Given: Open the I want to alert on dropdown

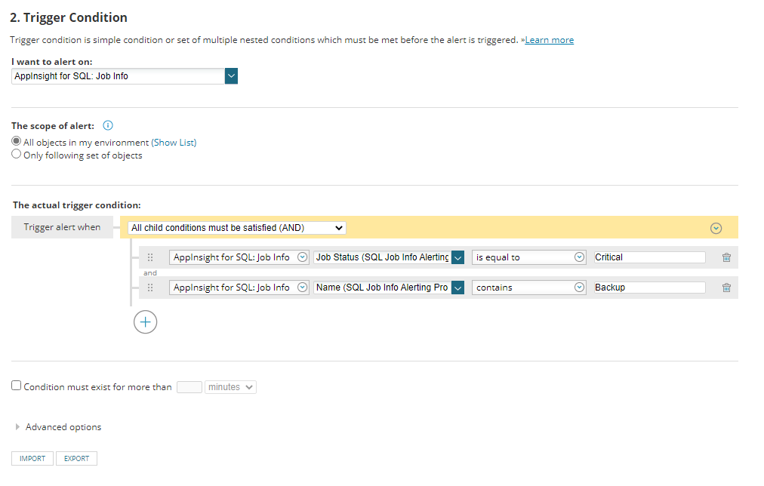Looking at the screenshot, I should pyautogui.click(x=232, y=76).
